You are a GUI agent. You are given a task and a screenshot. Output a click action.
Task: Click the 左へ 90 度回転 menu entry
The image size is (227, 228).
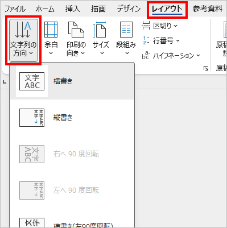72,190
